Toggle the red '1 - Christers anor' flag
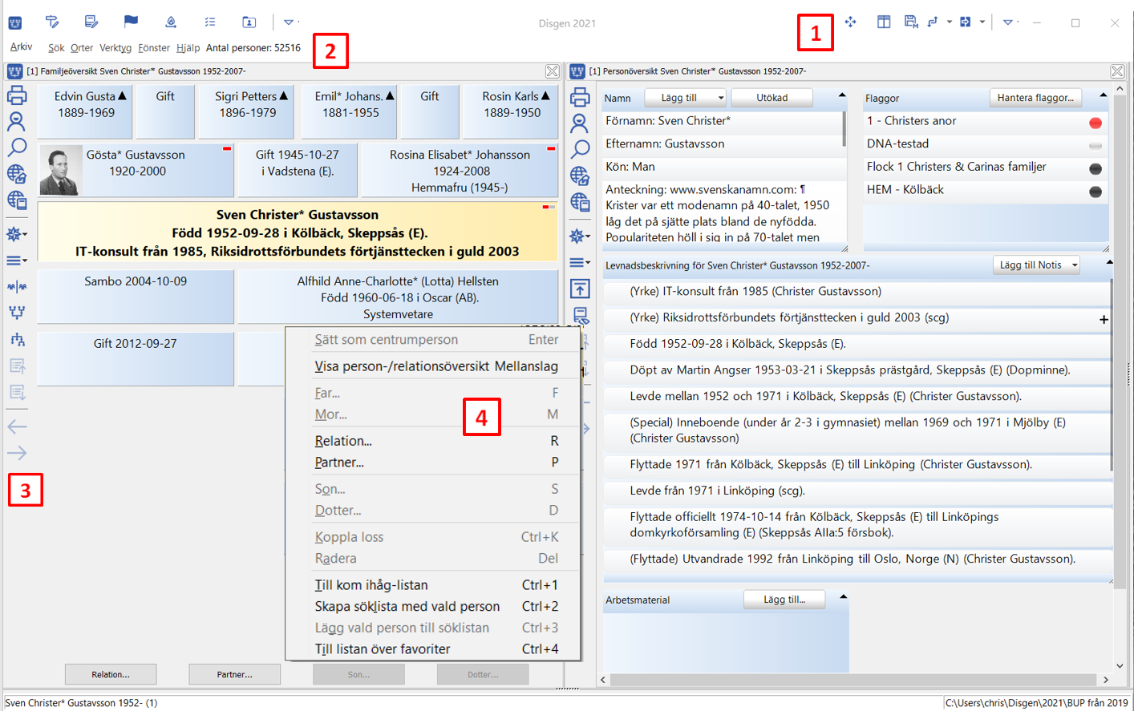This screenshot has height=711, width=1134. (x=1095, y=123)
